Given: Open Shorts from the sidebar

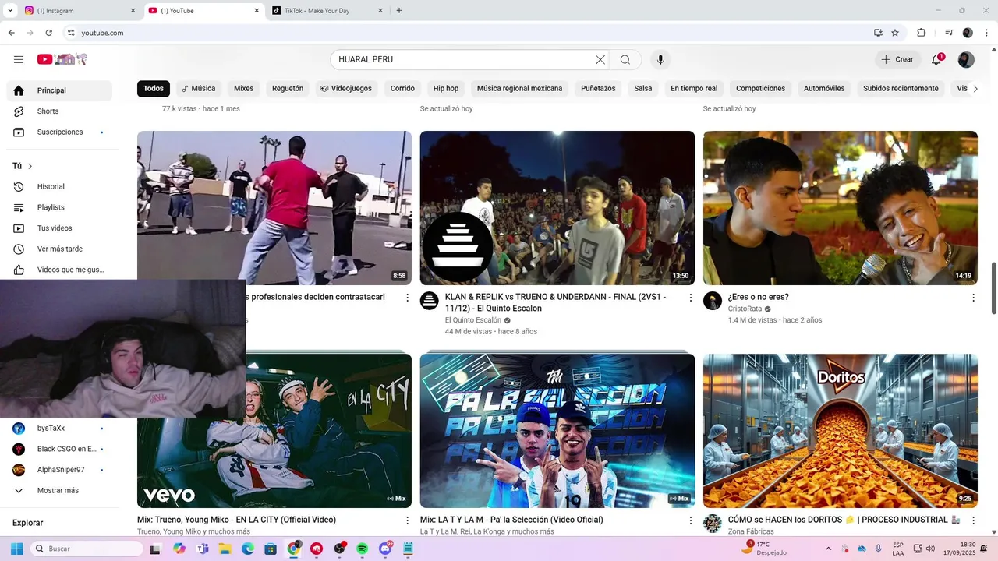Looking at the screenshot, I should [x=59, y=111].
